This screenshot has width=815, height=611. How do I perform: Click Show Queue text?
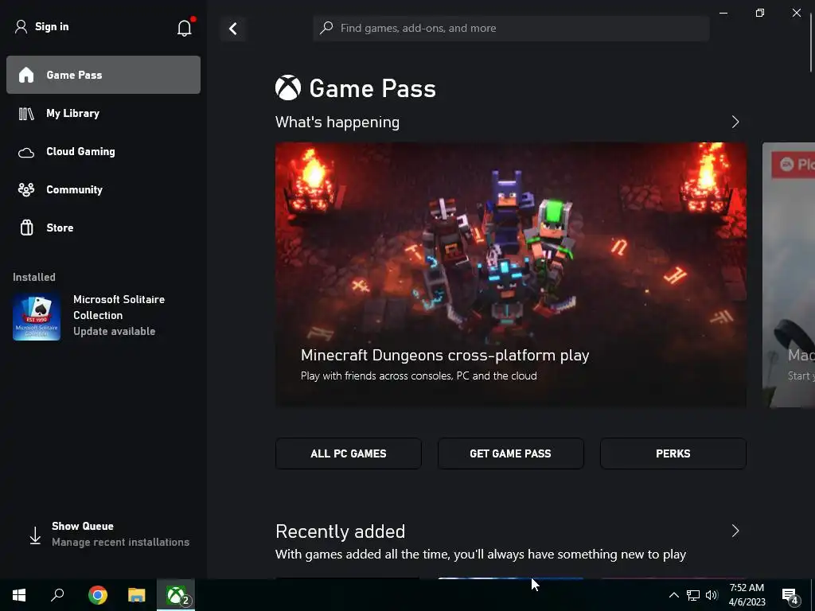click(83, 526)
